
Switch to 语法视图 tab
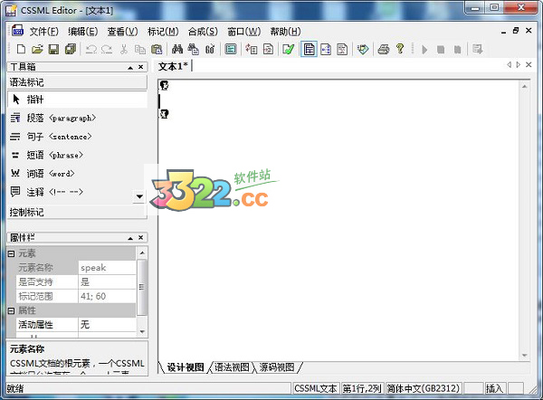pos(232,367)
